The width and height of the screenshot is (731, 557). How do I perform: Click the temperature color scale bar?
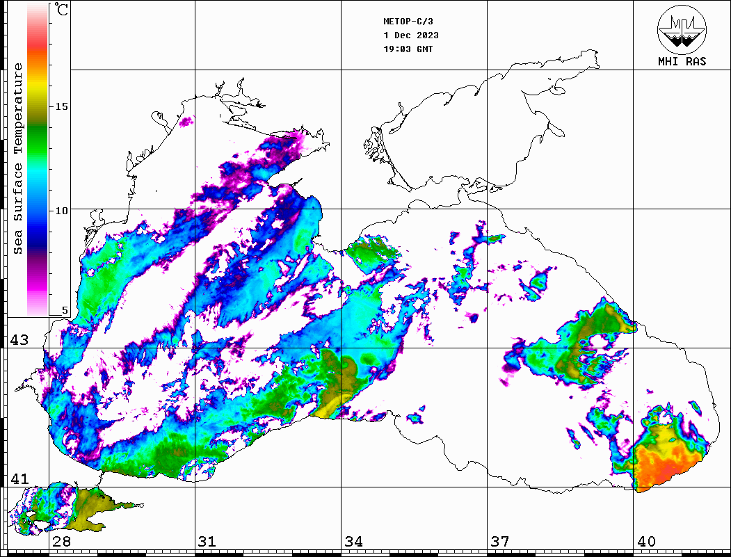tap(38, 159)
